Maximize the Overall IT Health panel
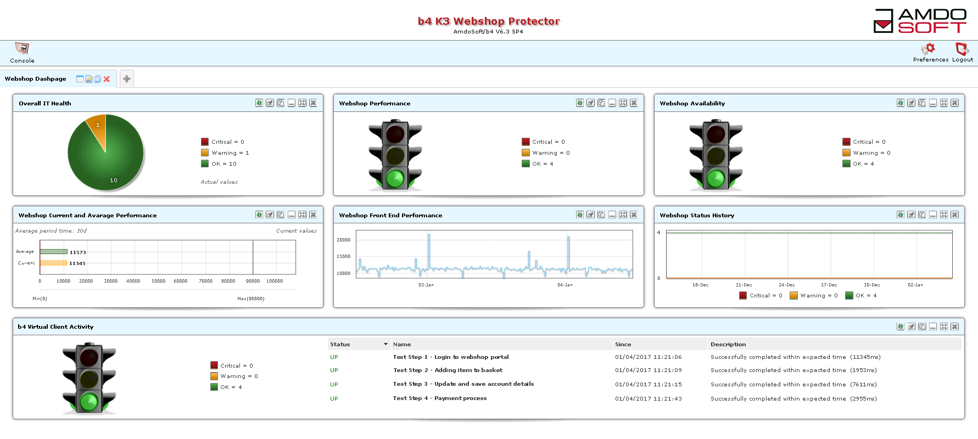 (x=302, y=103)
